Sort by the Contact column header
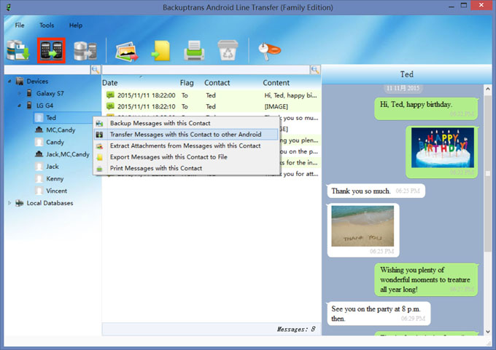Image resolution: width=496 pixels, height=350 pixels. point(217,83)
